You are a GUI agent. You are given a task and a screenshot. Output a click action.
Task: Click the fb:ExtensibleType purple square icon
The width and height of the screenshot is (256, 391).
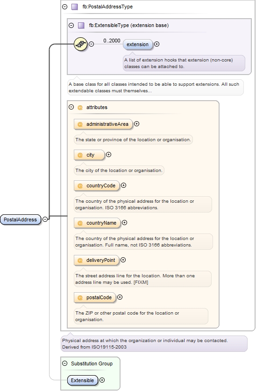(x=81, y=26)
